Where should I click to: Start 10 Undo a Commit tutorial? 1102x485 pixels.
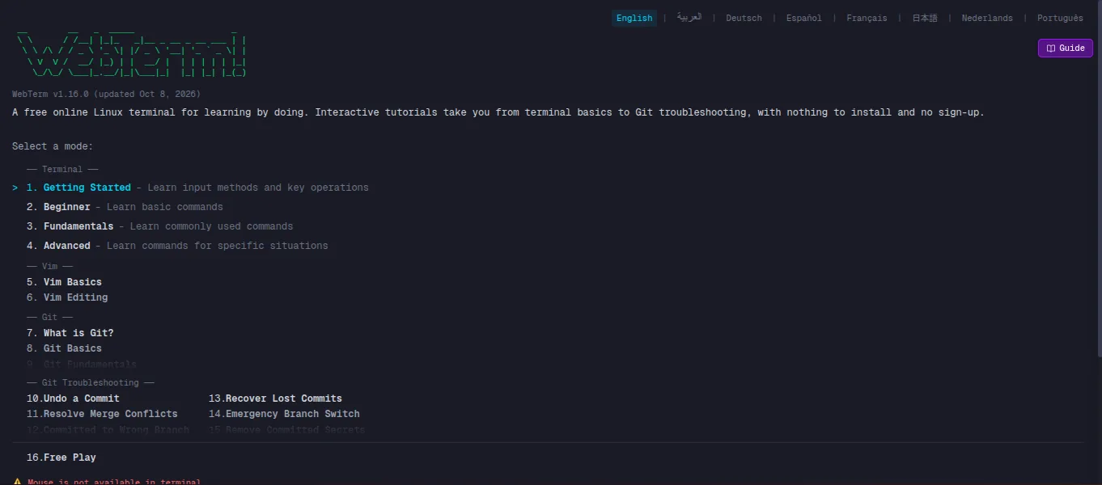(73, 399)
